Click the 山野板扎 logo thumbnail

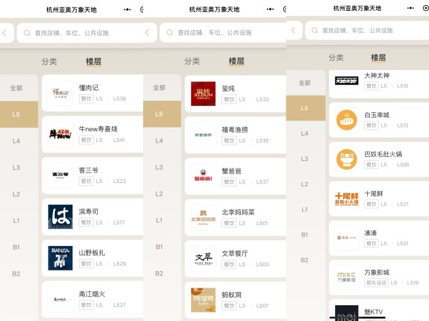pyautogui.click(x=60, y=258)
